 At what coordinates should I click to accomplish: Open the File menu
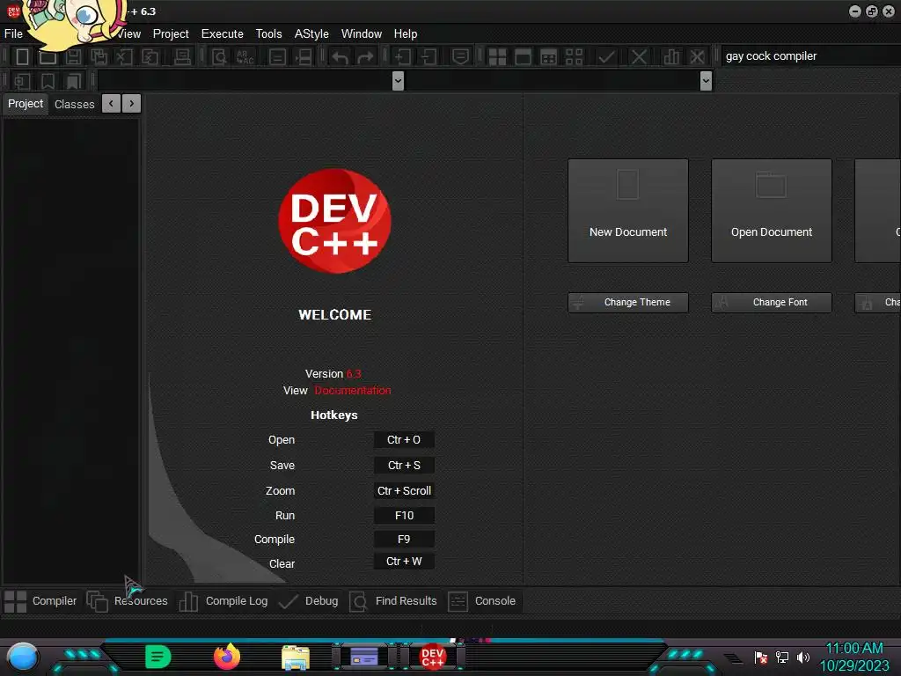coord(13,34)
